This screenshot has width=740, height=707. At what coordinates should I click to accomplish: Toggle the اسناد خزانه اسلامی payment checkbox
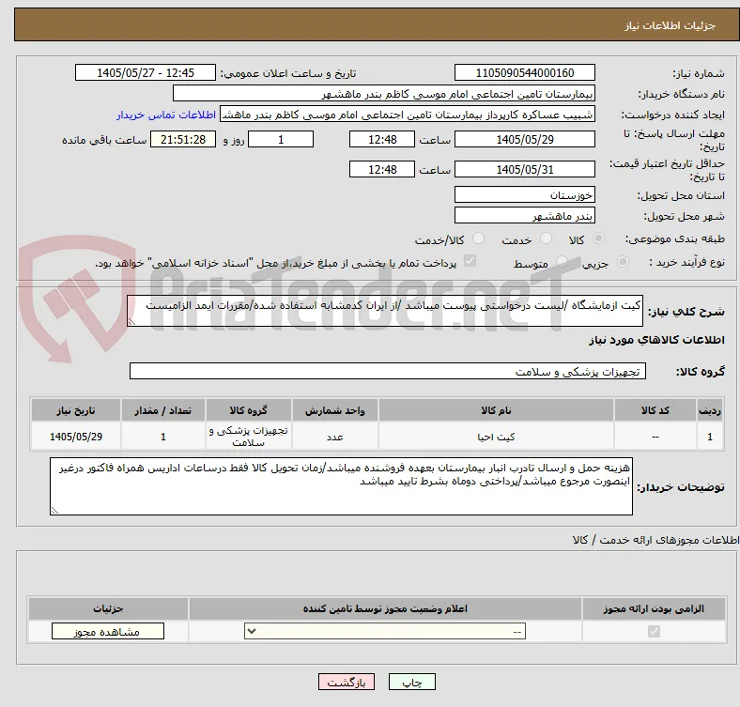click(470, 261)
